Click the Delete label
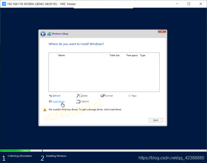The height and width of the screenshot is (163, 207). pyautogui.click(x=84, y=96)
